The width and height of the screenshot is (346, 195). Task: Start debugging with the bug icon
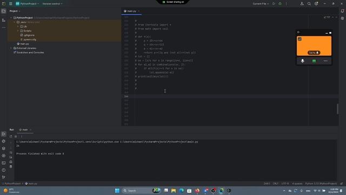[280, 4]
